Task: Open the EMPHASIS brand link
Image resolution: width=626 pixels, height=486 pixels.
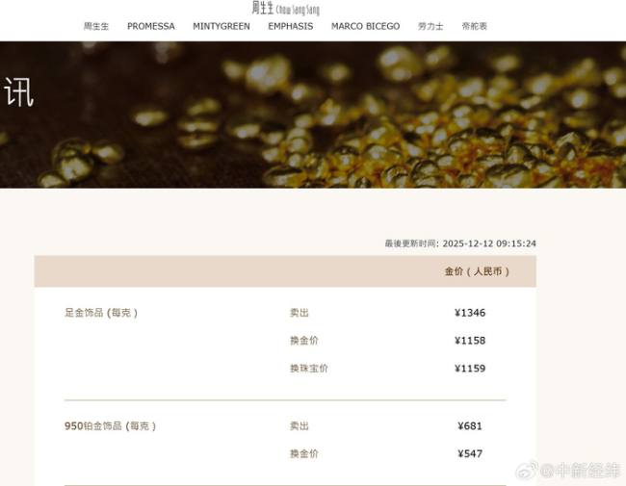Action: pyautogui.click(x=290, y=26)
